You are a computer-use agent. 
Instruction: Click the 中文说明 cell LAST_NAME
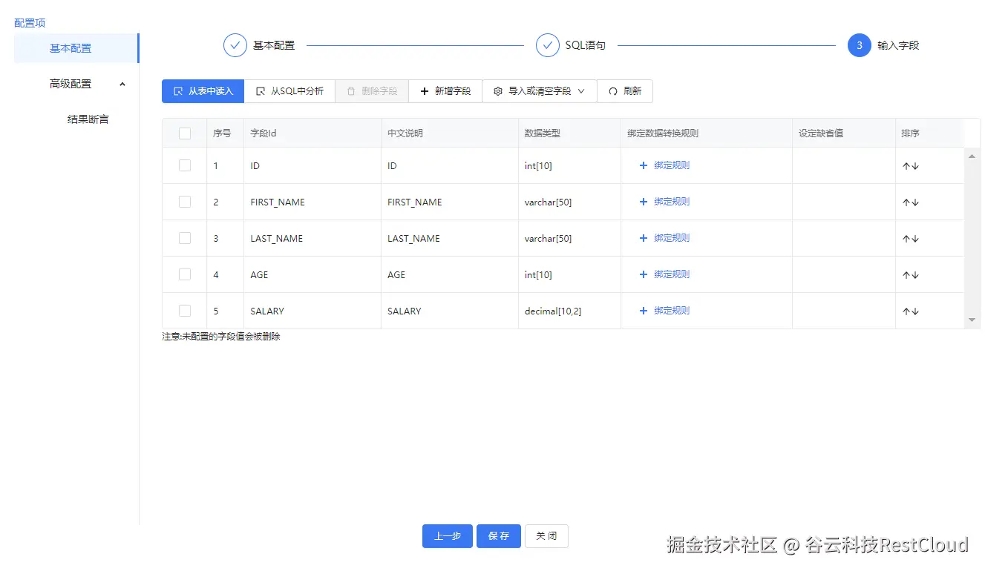pos(450,238)
